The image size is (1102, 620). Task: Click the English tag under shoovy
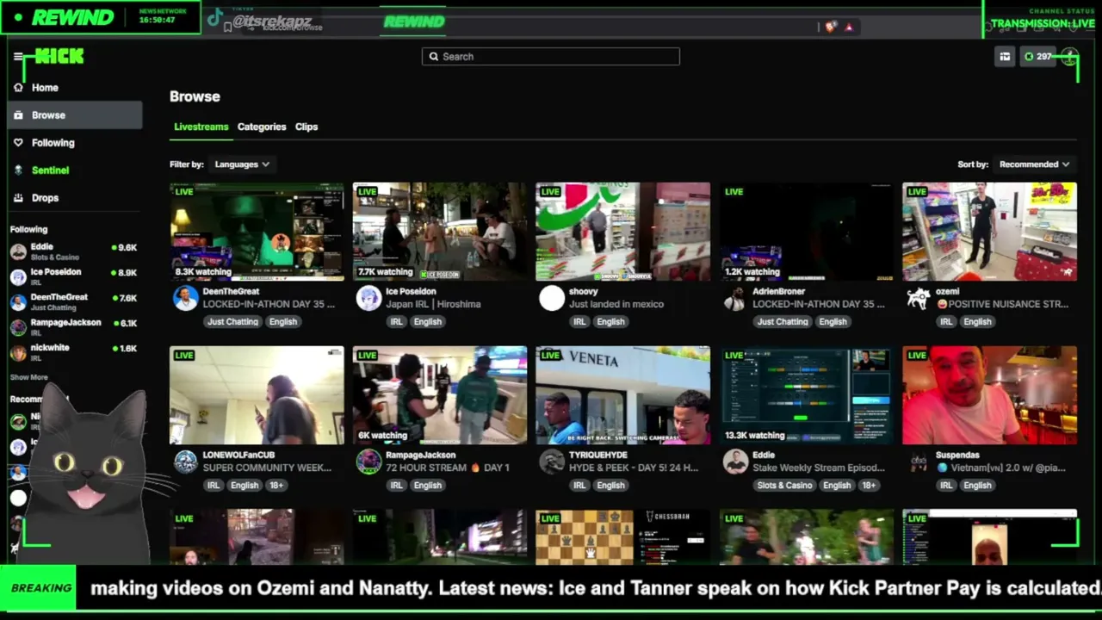(x=610, y=322)
